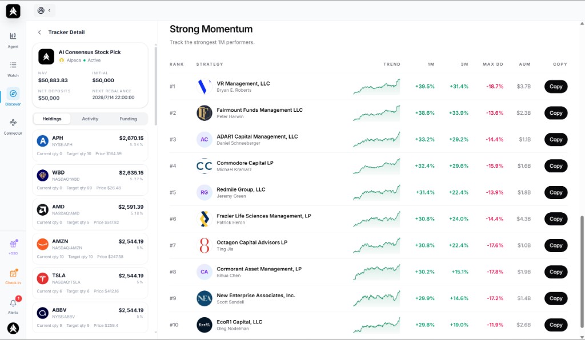The height and width of the screenshot is (340, 585).
Task: Click Redmile Group RG avatar
Action: [x=204, y=192]
